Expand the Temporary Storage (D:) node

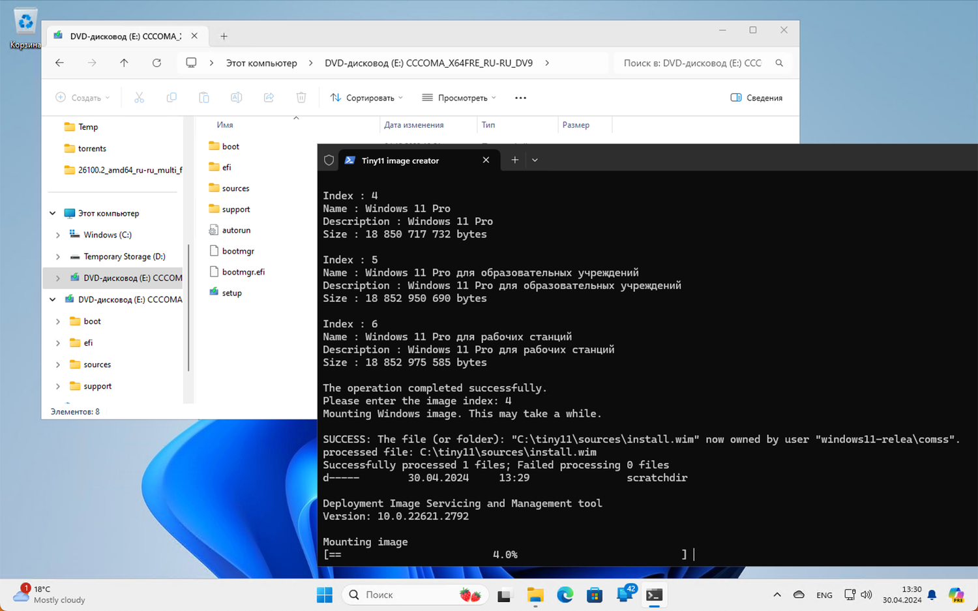click(58, 256)
